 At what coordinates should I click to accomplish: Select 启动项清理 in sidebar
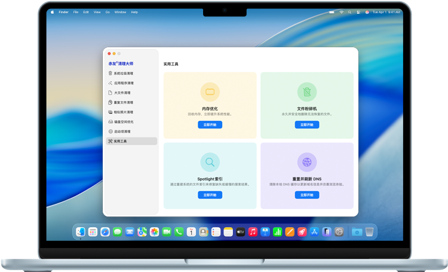[x=122, y=131]
